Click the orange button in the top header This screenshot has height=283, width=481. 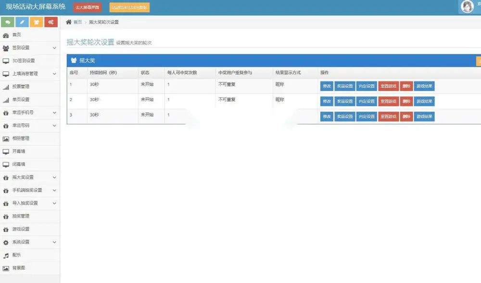coord(129,7)
